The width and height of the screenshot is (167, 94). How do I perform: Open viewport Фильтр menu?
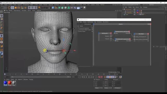tap(29, 10)
